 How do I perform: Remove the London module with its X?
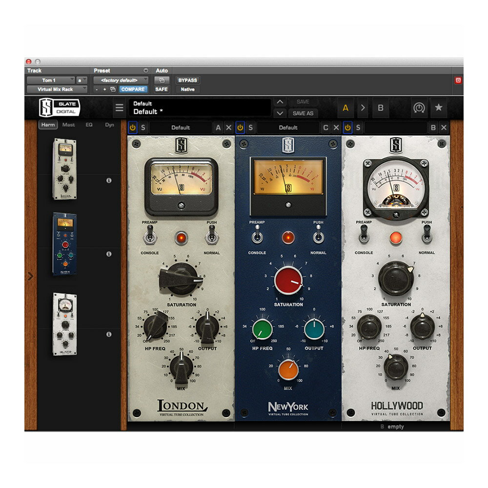[x=229, y=127]
